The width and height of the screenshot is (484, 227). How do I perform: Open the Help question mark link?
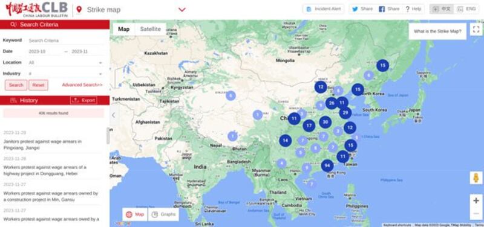click(x=413, y=9)
